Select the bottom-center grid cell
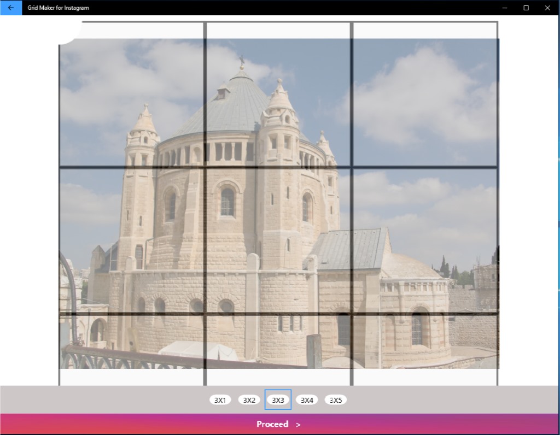The height and width of the screenshot is (435, 560). pos(278,349)
